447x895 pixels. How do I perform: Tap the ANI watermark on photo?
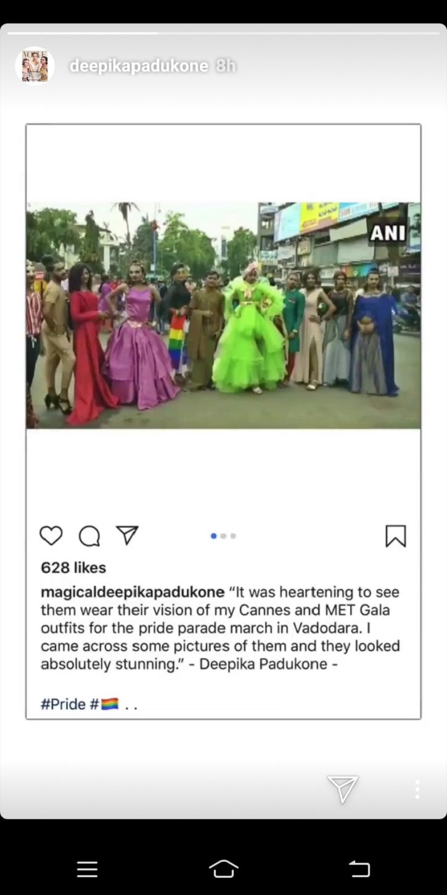[388, 233]
